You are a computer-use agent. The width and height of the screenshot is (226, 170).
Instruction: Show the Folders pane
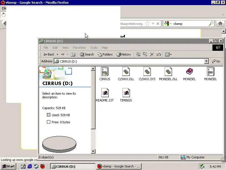(x=105, y=54)
